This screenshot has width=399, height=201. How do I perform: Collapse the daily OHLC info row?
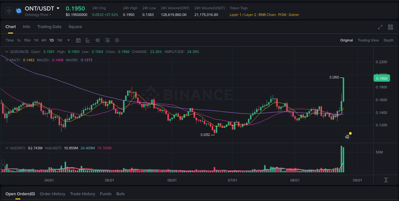[7, 51]
